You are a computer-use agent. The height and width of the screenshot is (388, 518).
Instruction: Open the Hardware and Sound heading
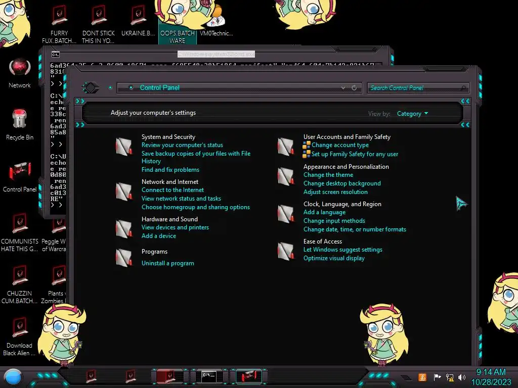click(169, 219)
